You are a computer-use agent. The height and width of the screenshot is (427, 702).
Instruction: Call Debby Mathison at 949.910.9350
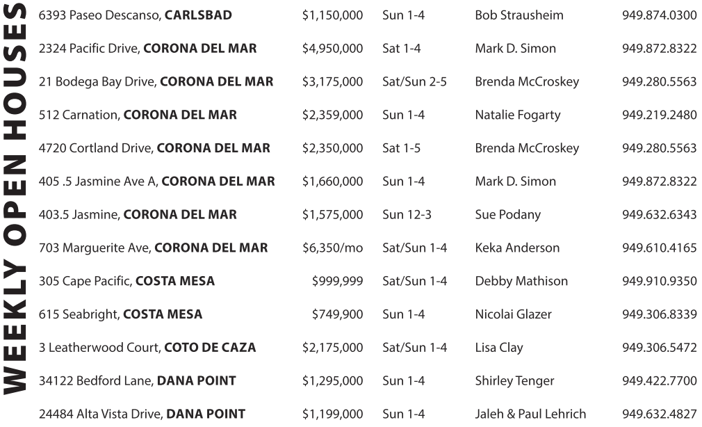click(659, 282)
